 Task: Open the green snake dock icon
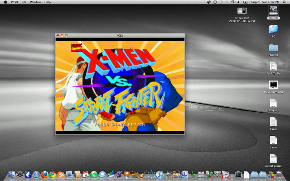pos(193,174)
